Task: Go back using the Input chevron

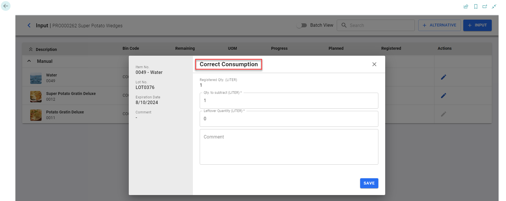Action: pyautogui.click(x=29, y=25)
